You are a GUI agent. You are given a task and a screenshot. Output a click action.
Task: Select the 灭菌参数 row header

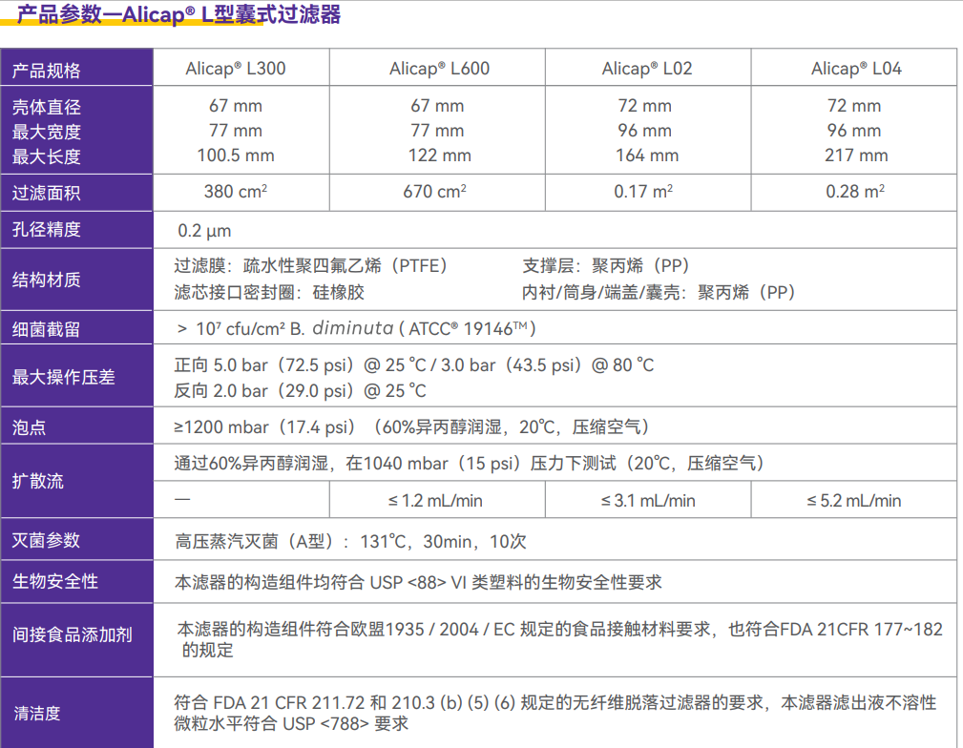tap(47, 541)
